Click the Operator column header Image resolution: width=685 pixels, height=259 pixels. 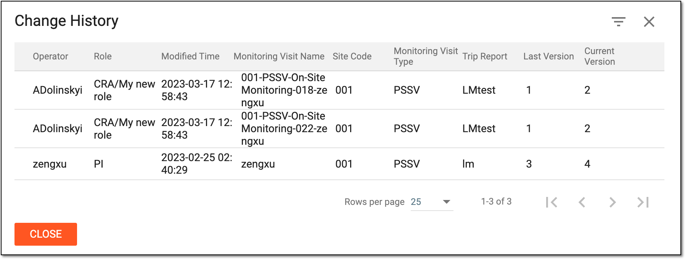(x=50, y=56)
